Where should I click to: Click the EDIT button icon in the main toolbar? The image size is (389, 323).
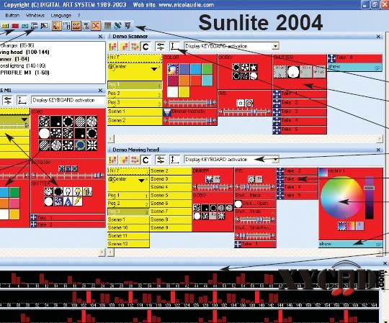[35, 26]
